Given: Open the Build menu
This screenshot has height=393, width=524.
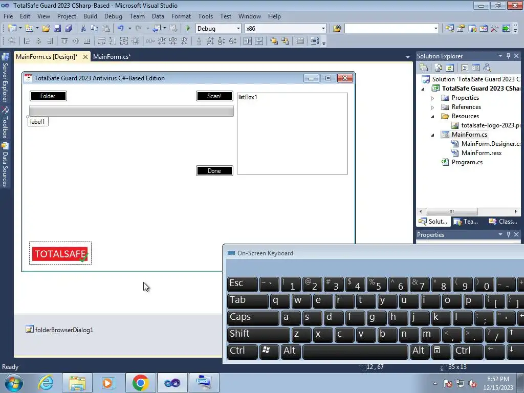Looking at the screenshot, I should click(90, 16).
